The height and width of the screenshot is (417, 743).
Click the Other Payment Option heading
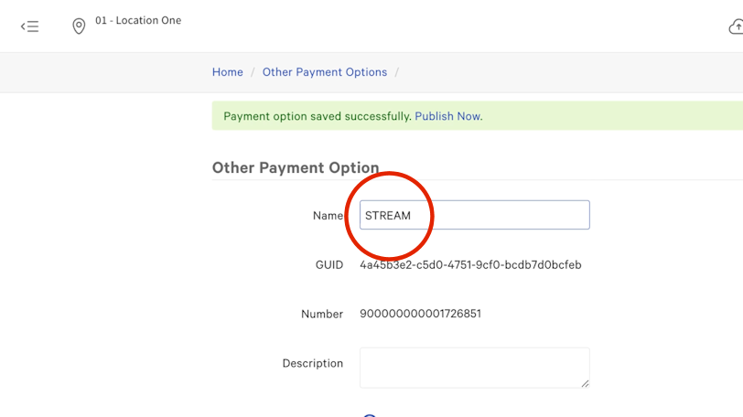(x=296, y=167)
